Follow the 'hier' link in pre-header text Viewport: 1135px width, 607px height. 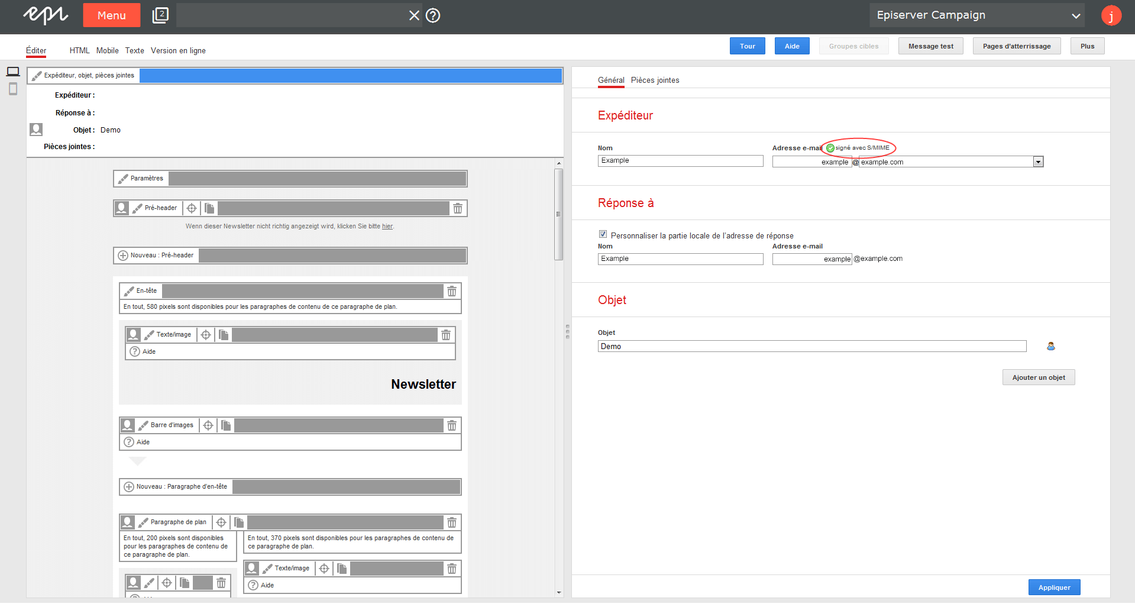[x=387, y=227]
